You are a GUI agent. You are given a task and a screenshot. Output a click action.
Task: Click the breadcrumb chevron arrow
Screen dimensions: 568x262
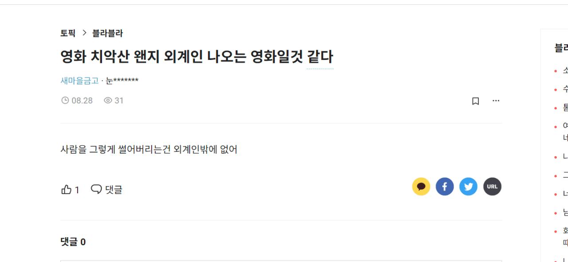[84, 33]
